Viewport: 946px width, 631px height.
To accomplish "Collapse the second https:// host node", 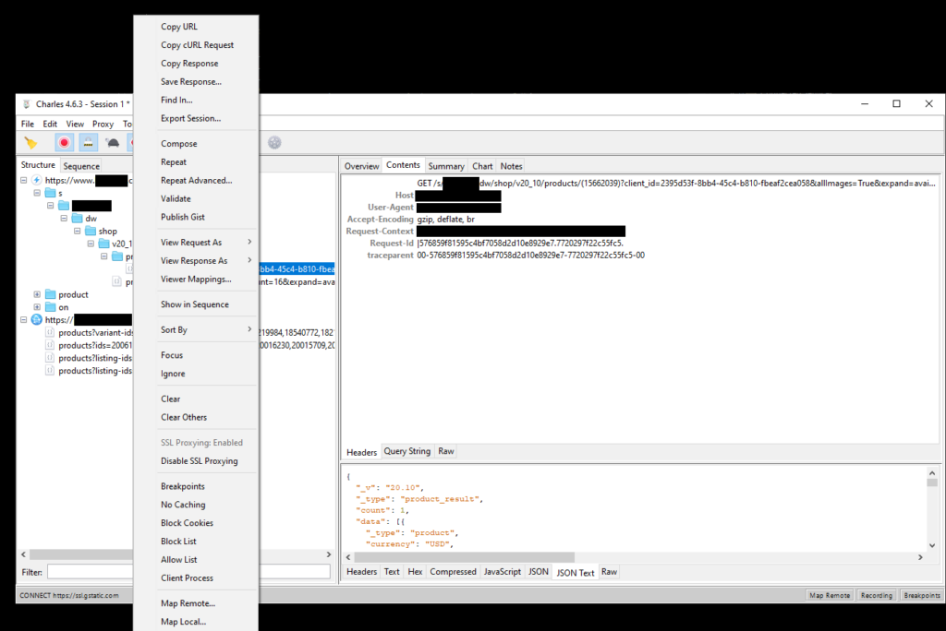I will pyautogui.click(x=23, y=320).
